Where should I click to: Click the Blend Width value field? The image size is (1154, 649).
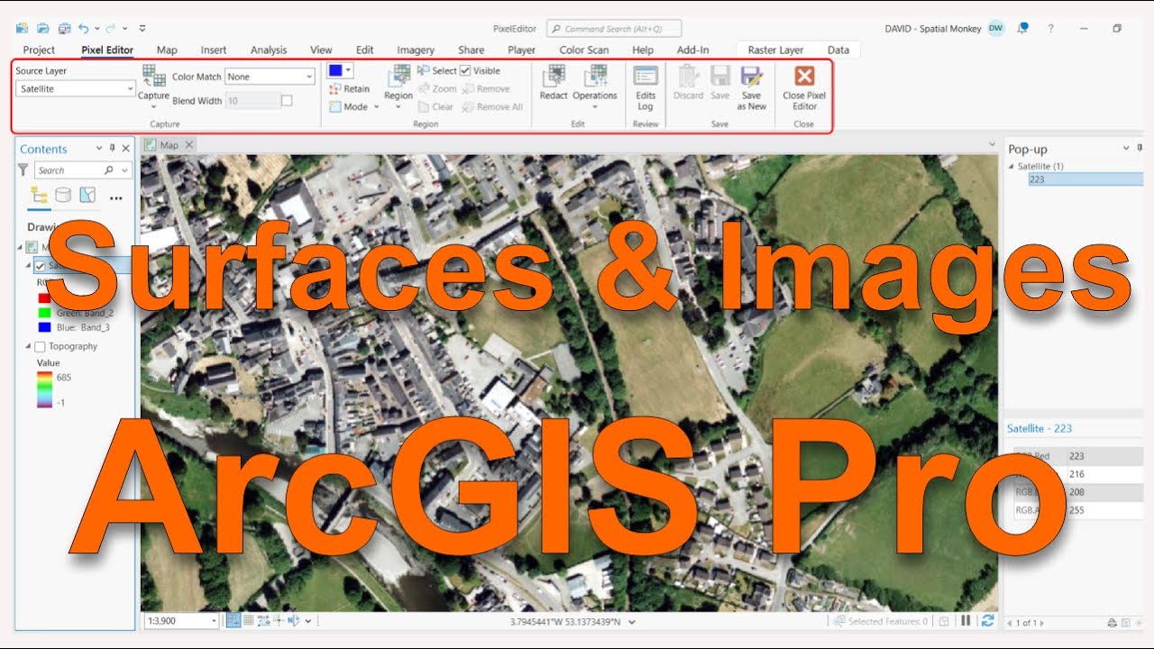(252, 101)
